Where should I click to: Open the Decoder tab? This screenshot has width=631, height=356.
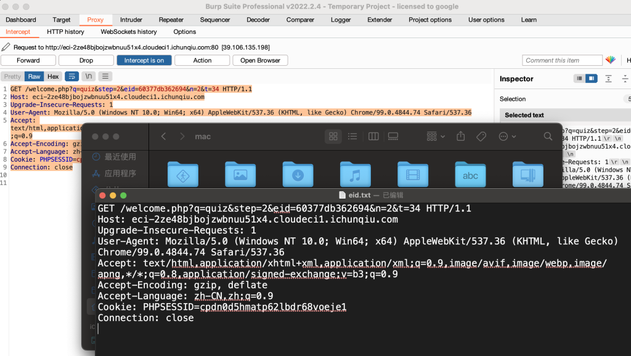coord(258,20)
